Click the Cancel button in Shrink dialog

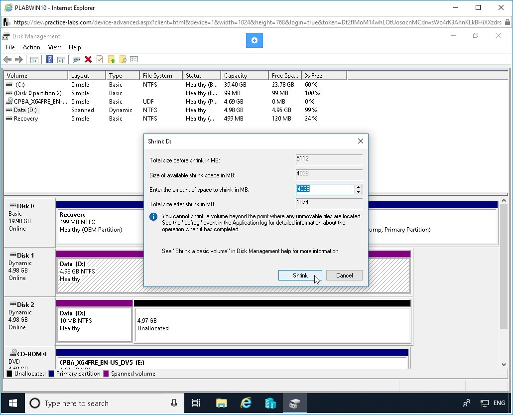tap(344, 275)
